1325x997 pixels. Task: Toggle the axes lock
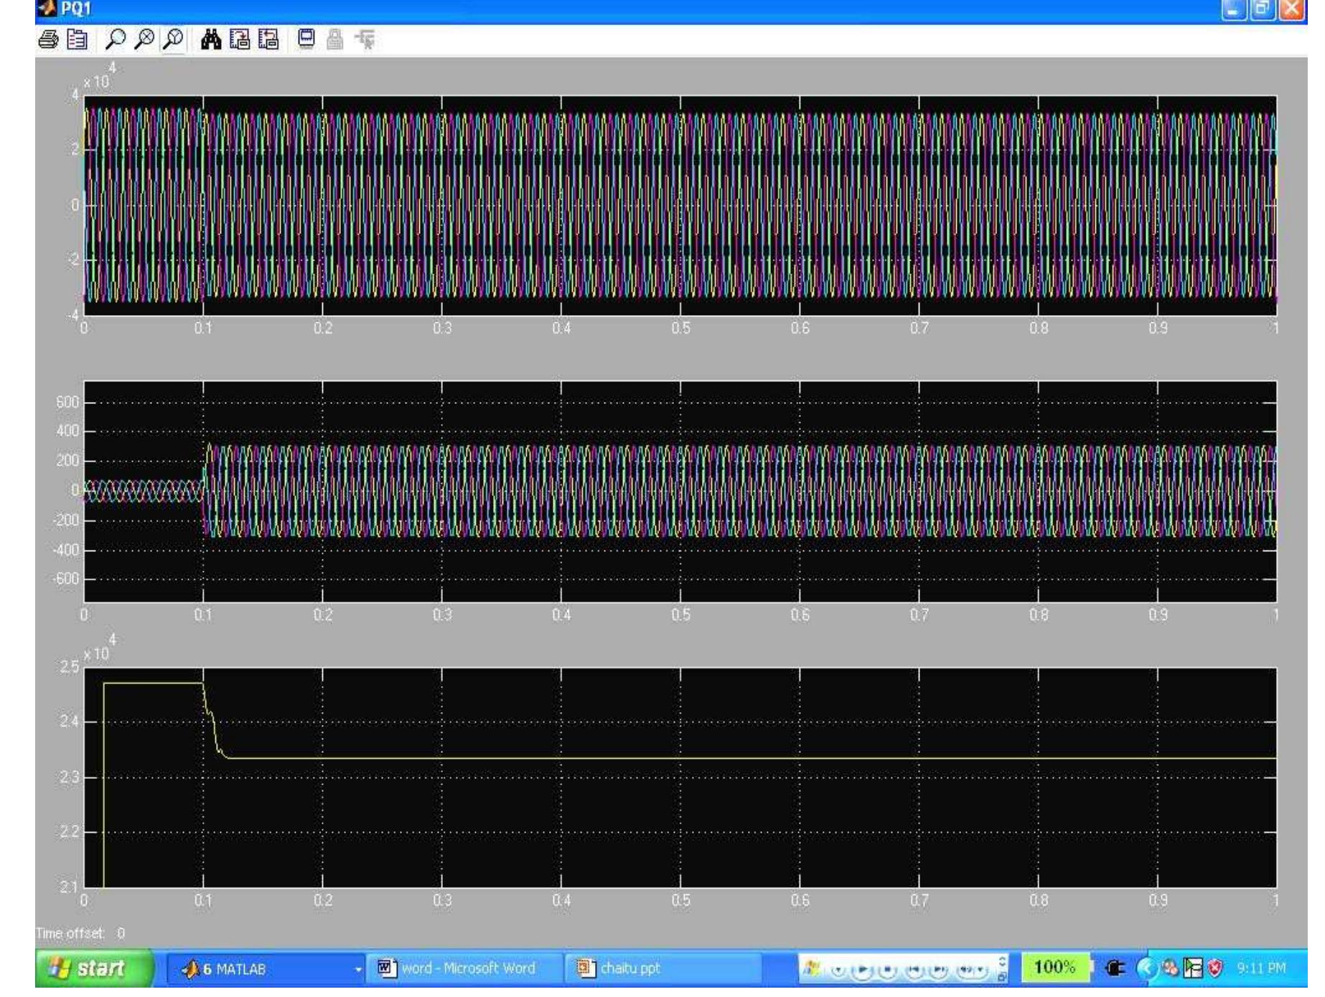click(x=334, y=41)
